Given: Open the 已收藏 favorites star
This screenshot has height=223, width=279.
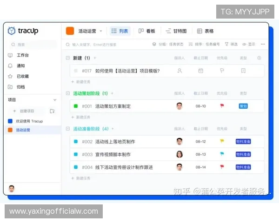Looking at the screenshot, I should click(10, 76).
